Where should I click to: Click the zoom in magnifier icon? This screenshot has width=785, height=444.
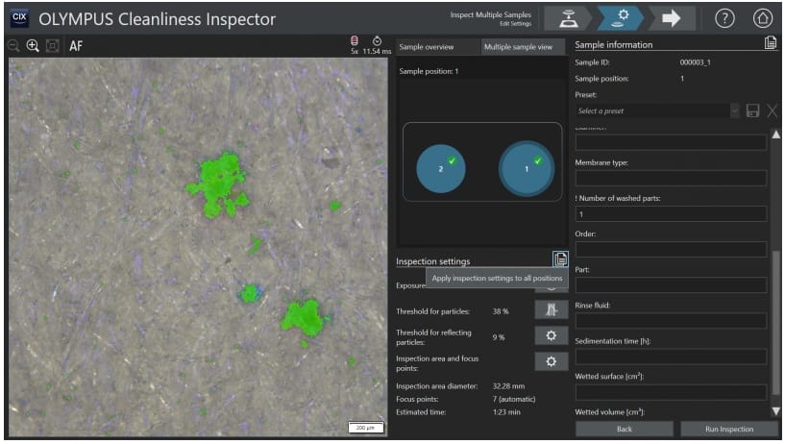pyautogui.click(x=33, y=45)
